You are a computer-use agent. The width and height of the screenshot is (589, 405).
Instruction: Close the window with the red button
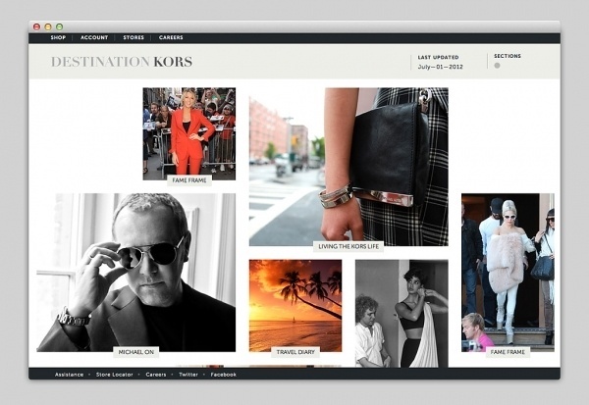pyautogui.click(x=37, y=26)
